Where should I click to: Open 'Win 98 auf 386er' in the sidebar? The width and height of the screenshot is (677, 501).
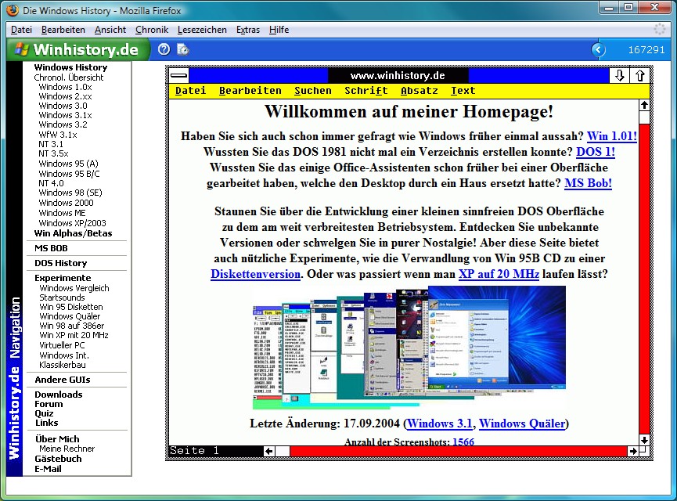coord(72,326)
